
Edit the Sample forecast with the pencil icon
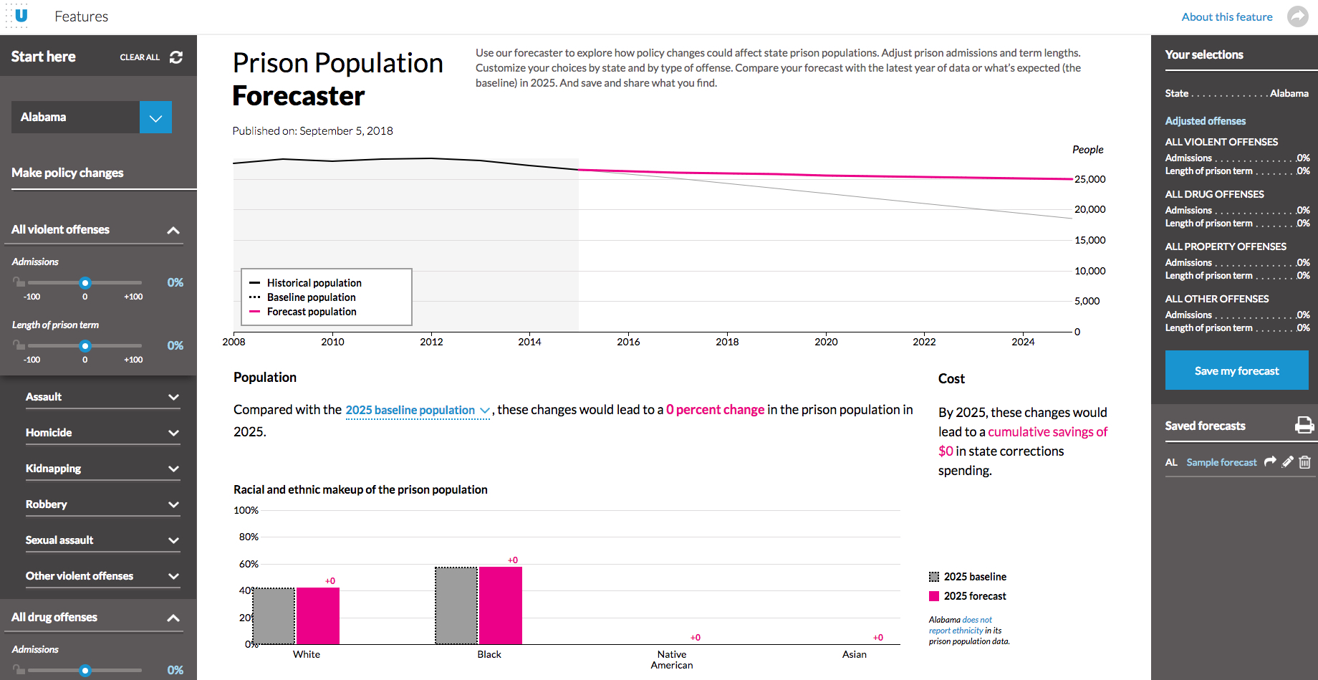coord(1288,462)
